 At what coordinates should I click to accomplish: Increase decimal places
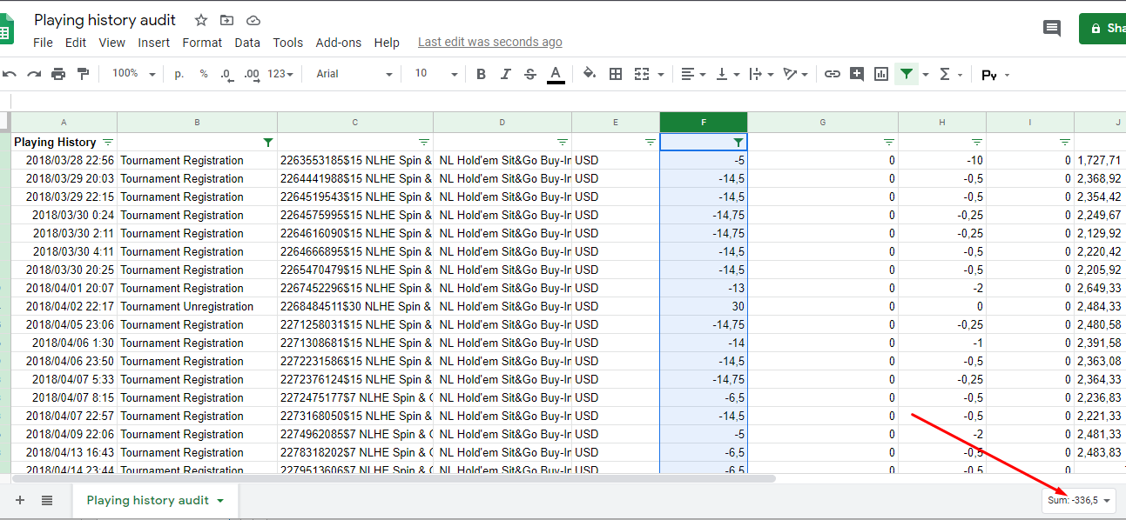coord(252,74)
